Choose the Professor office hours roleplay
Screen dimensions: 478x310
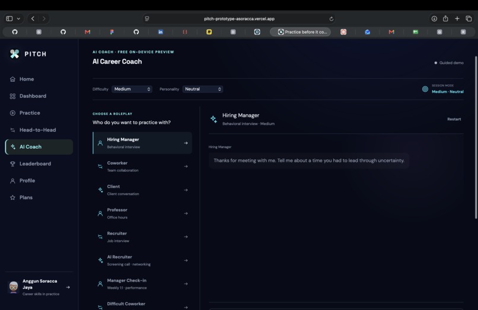[x=142, y=213]
